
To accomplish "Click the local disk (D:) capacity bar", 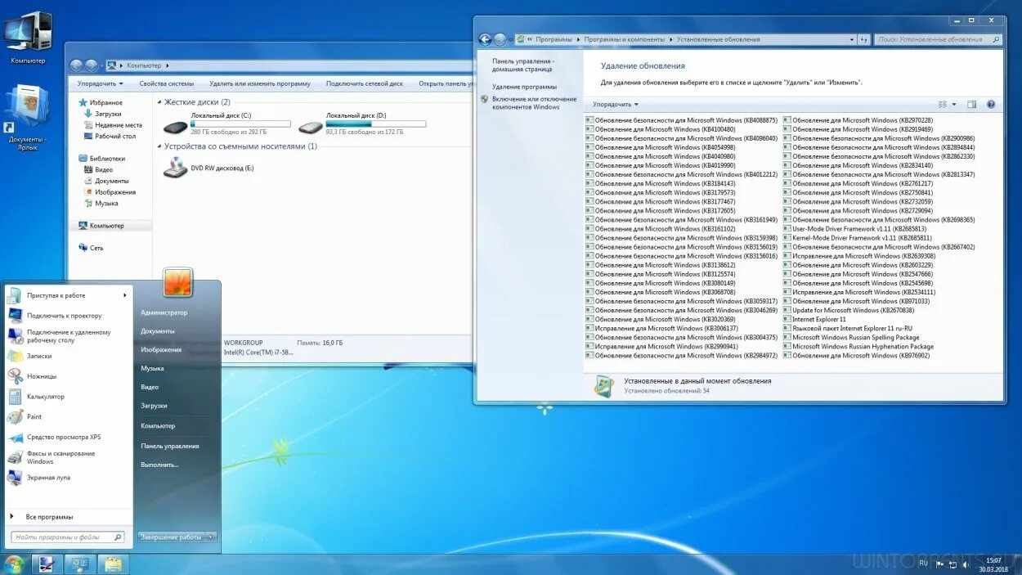I will tap(376, 124).
